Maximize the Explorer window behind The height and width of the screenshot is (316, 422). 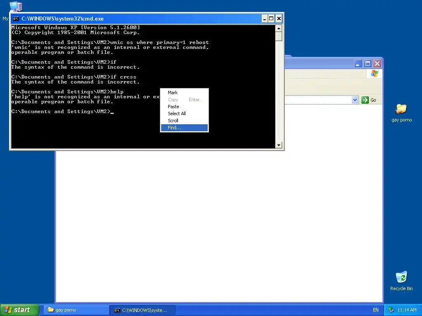pyautogui.click(x=368, y=64)
